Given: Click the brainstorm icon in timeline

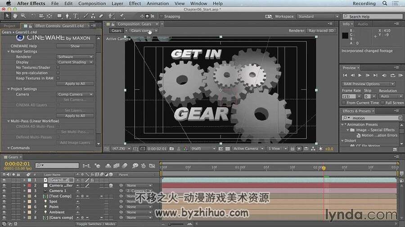Looking at the screenshot, I should [x=135, y=166].
